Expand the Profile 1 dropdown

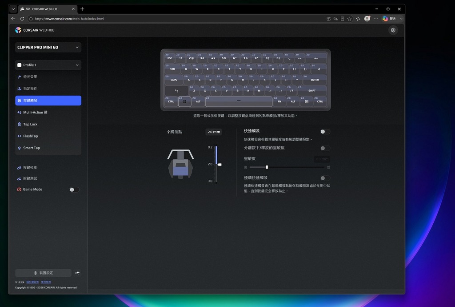tap(48, 65)
